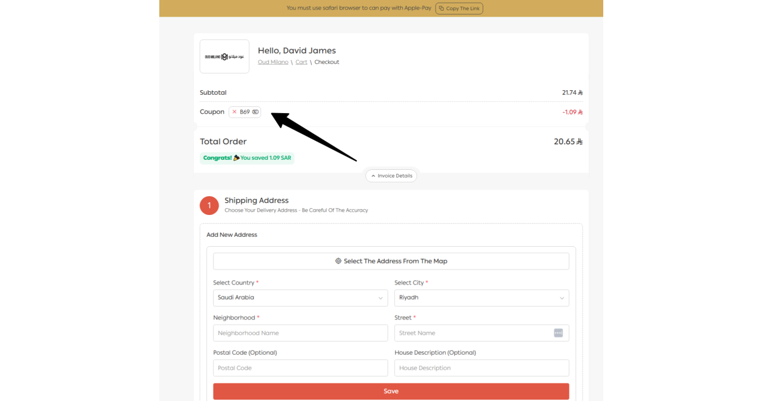Click the Checkout breadcrumb text
Screen dimensions: 762x401
(x=327, y=62)
